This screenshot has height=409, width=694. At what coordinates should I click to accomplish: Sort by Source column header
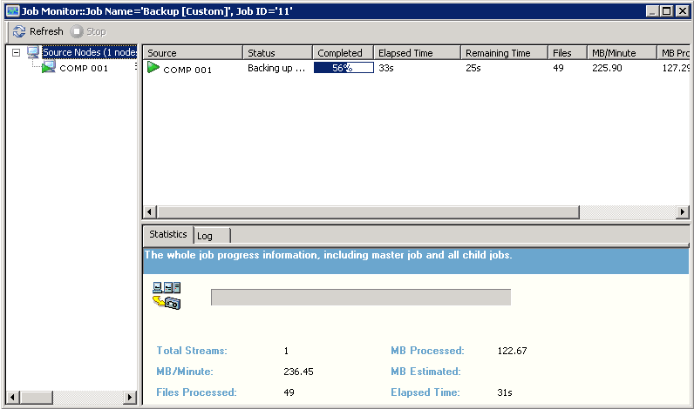click(x=192, y=53)
